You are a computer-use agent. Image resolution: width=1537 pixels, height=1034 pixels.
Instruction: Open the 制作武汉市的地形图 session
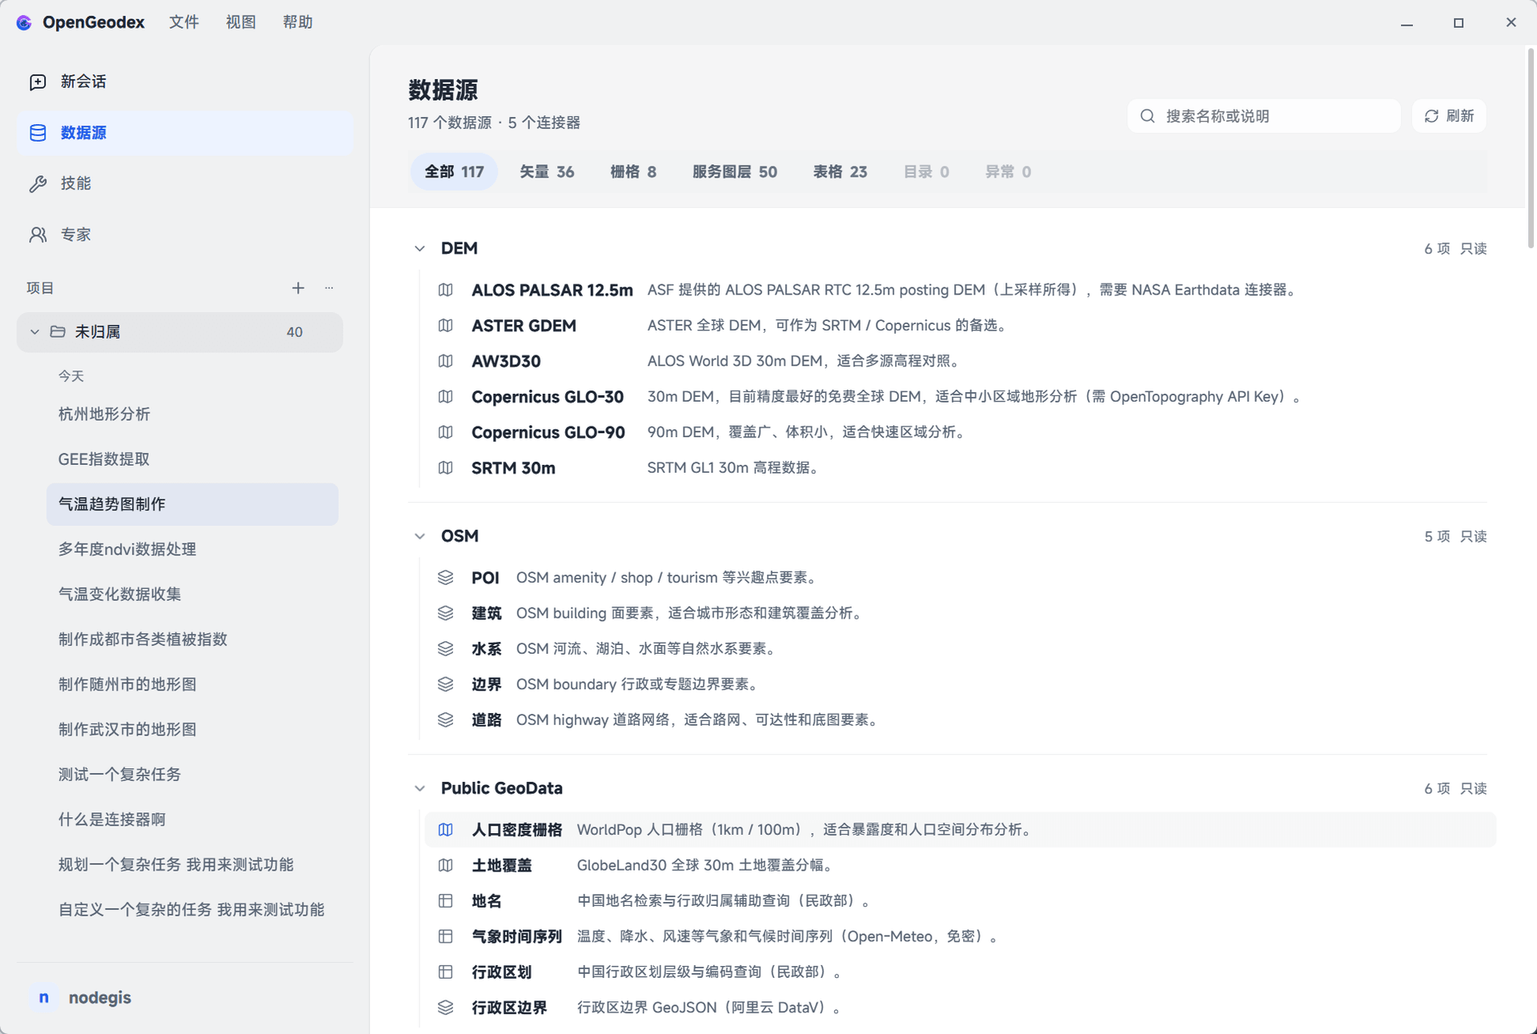[x=192, y=730]
